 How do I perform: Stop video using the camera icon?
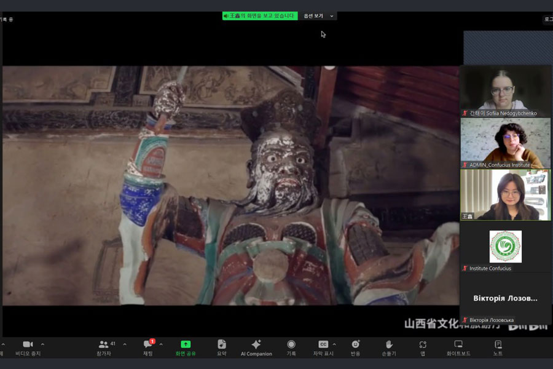(x=28, y=348)
